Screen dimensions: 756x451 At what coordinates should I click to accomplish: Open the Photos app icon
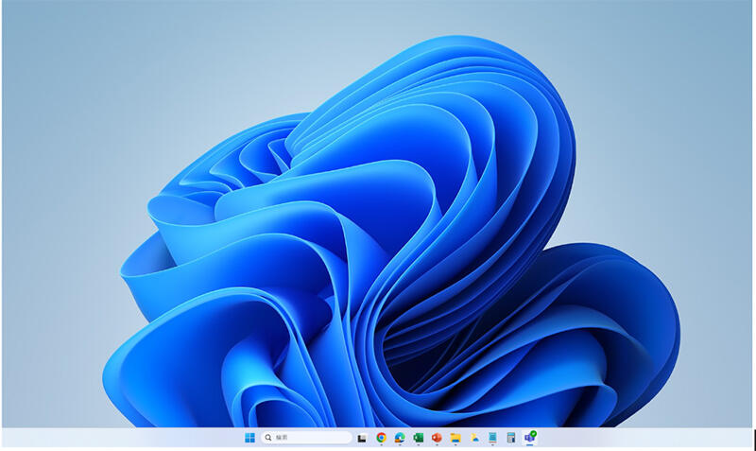pos(473,438)
